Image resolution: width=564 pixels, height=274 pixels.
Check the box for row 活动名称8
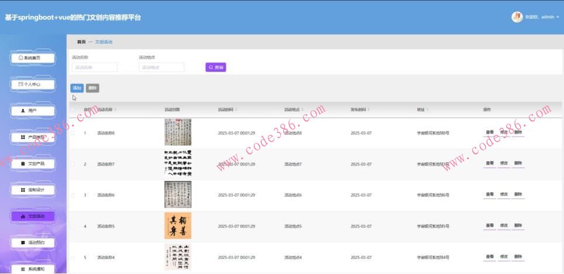[73, 133]
